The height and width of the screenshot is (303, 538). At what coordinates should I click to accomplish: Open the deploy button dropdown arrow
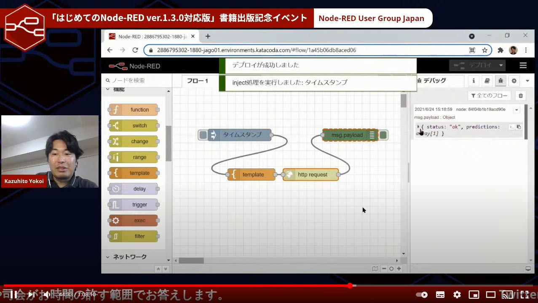pos(501,65)
